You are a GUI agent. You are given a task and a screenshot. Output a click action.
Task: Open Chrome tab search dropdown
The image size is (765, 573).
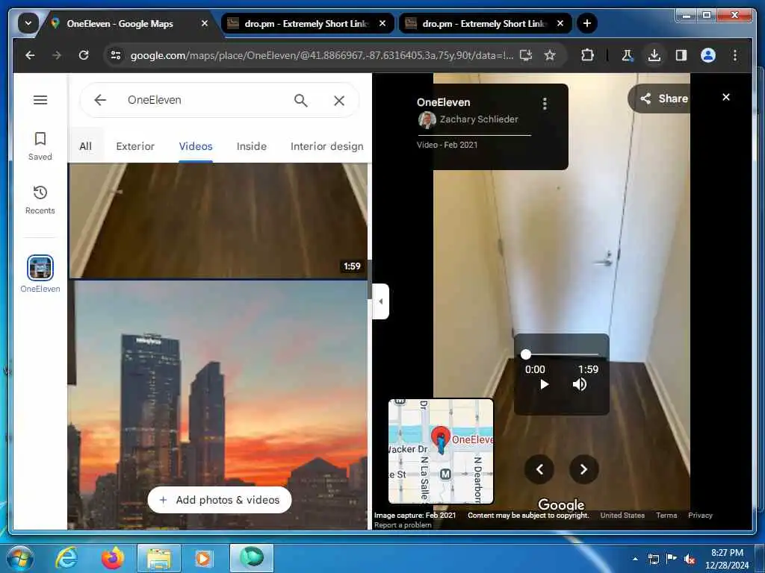(x=28, y=23)
